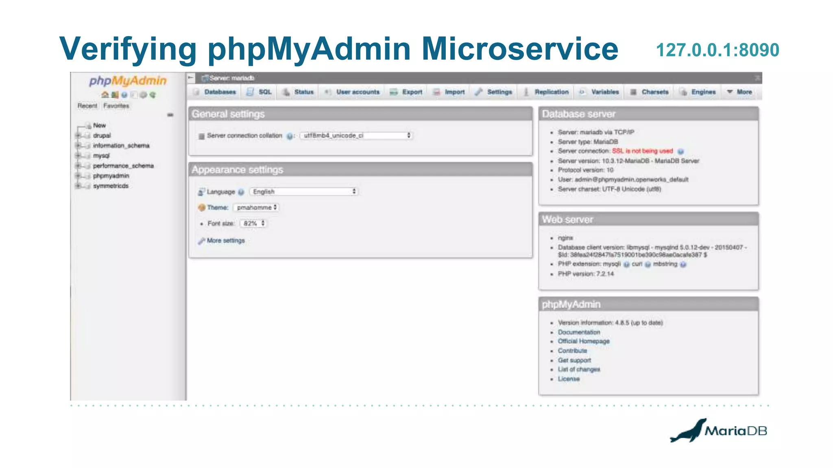833x468 pixels.
Task: Click help icon after SSL is not being used
Action: click(681, 152)
